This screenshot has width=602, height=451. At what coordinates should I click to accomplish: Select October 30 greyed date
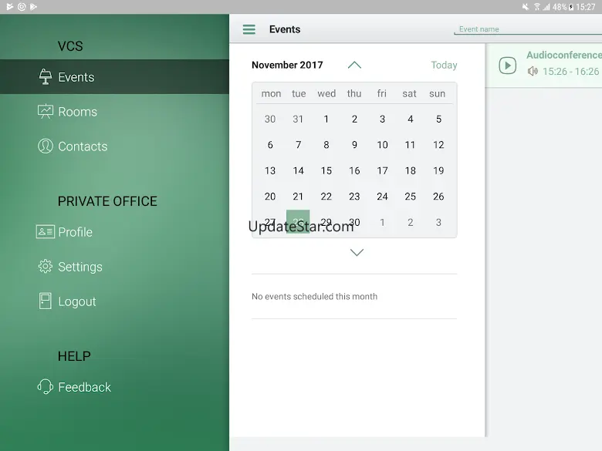(x=270, y=119)
